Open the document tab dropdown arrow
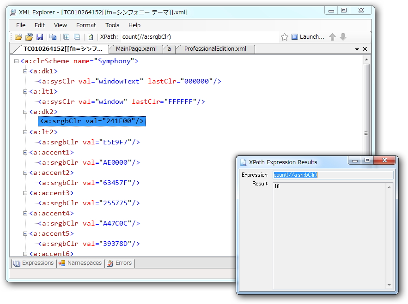This screenshot has height=304, width=408. [x=357, y=48]
